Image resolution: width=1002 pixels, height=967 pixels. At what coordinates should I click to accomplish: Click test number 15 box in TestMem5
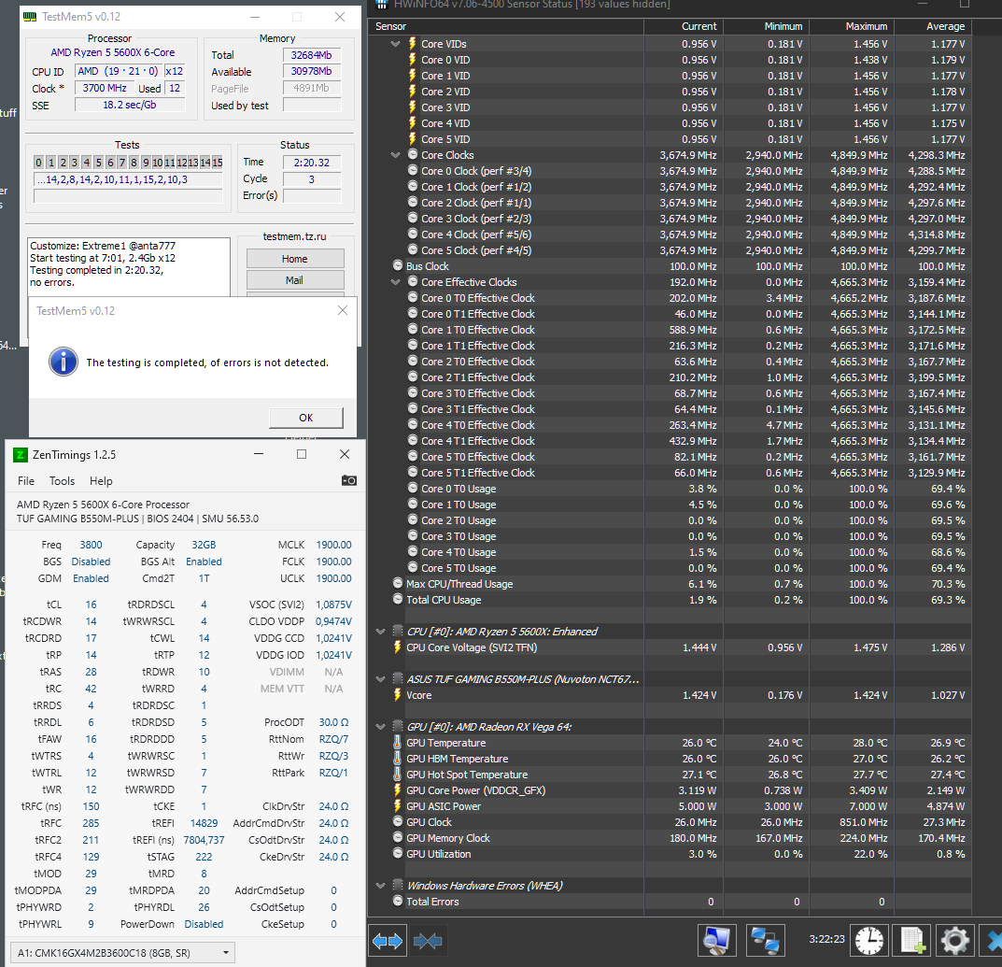(x=218, y=163)
